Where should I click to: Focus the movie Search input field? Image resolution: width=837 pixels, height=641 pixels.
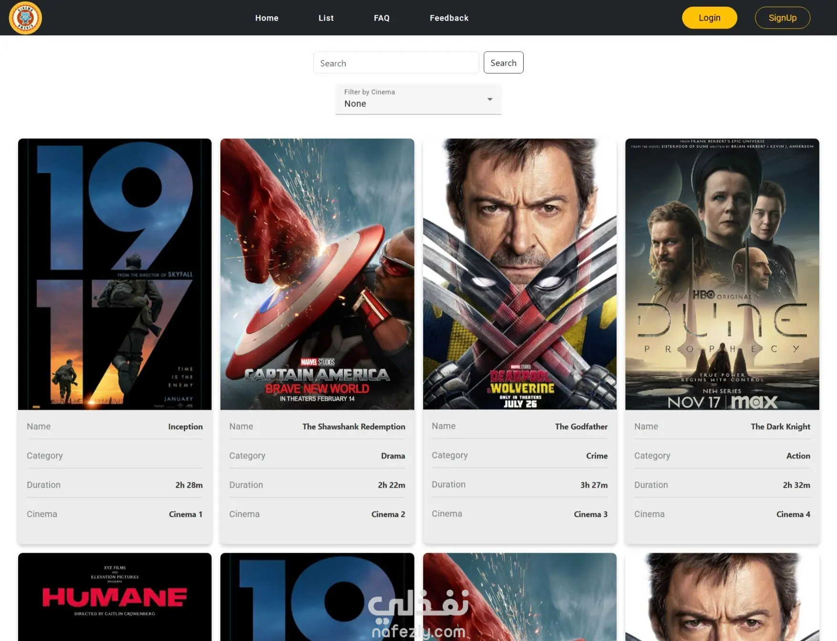[x=396, y=62]
